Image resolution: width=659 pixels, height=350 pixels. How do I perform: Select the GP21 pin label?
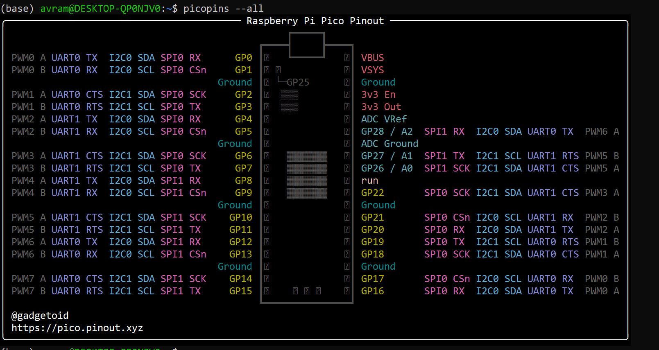click(373, 217)
